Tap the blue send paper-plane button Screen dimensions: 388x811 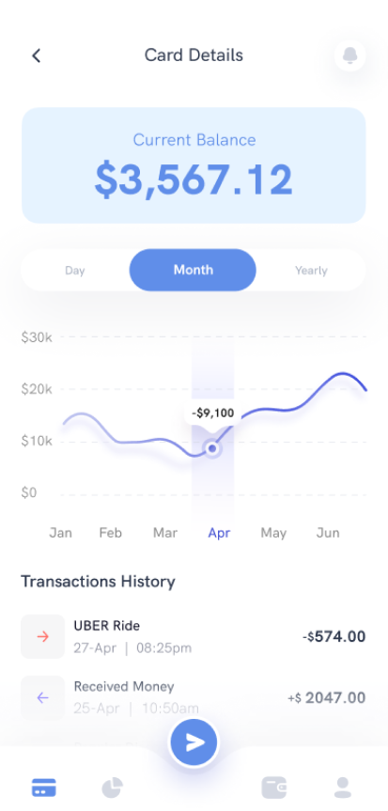(x=194, y=742)
